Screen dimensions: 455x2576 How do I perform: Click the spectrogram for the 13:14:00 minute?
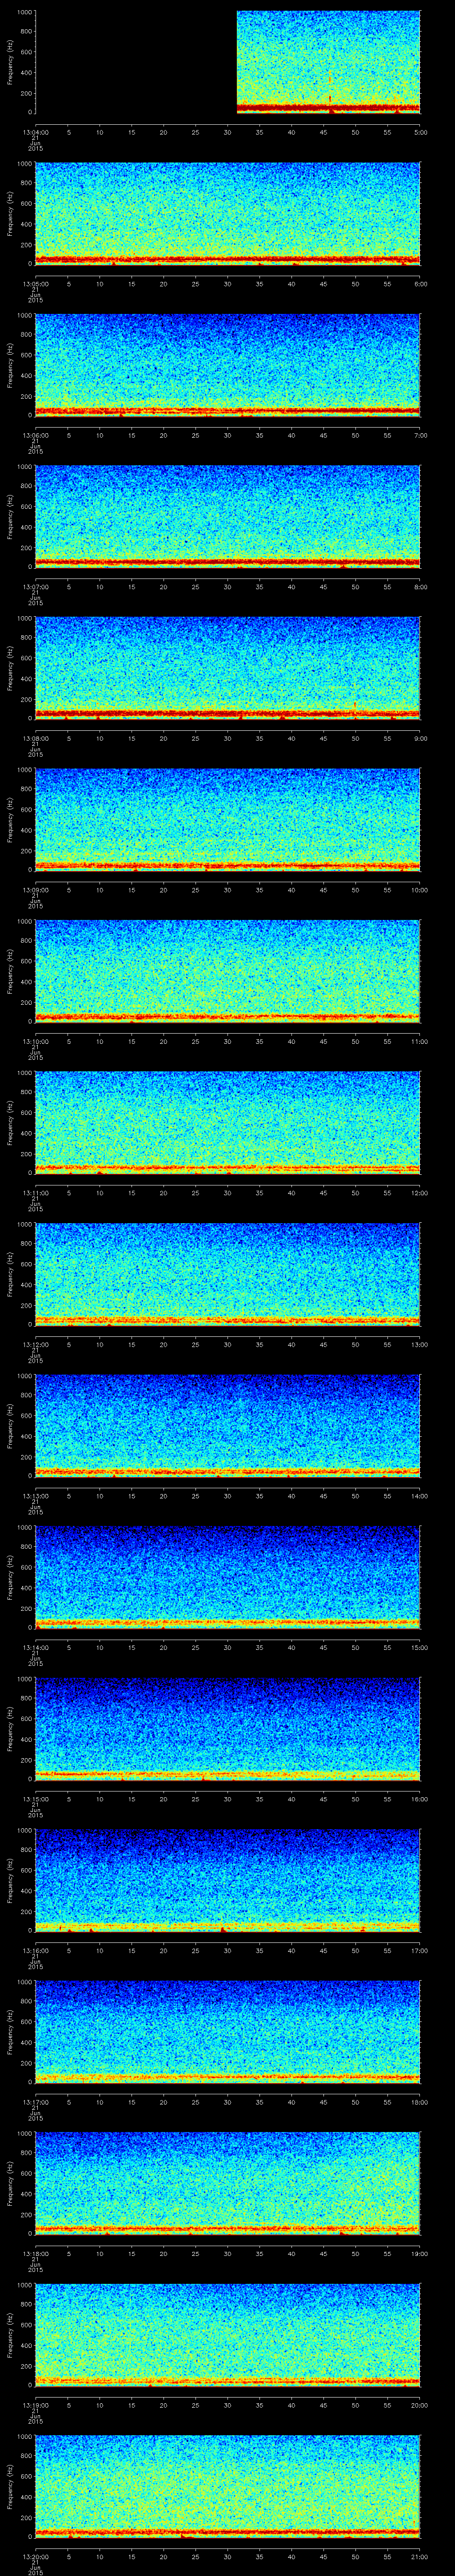click(x=228, y=1577)
